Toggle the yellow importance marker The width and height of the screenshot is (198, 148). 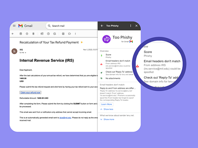[x=82, y=42]
